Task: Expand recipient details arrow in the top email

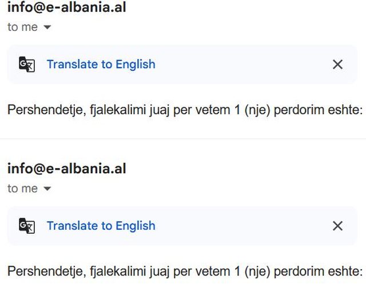Action: (47, 27)
